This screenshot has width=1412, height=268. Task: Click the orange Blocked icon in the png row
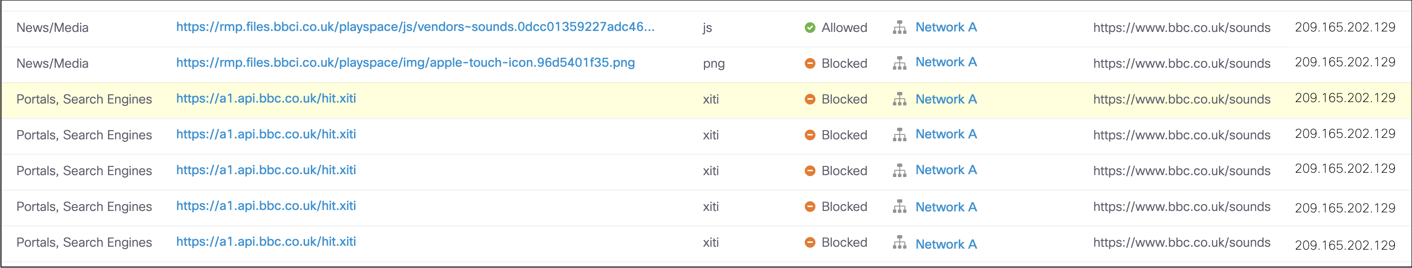coord(810,63)
